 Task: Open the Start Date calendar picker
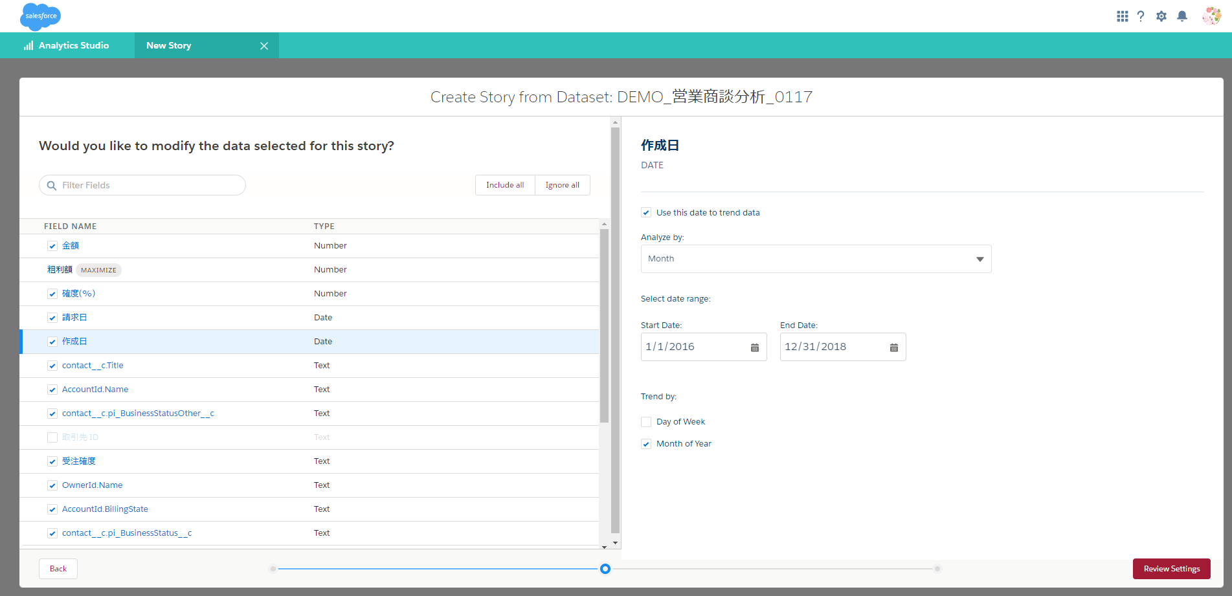[754, 348]
